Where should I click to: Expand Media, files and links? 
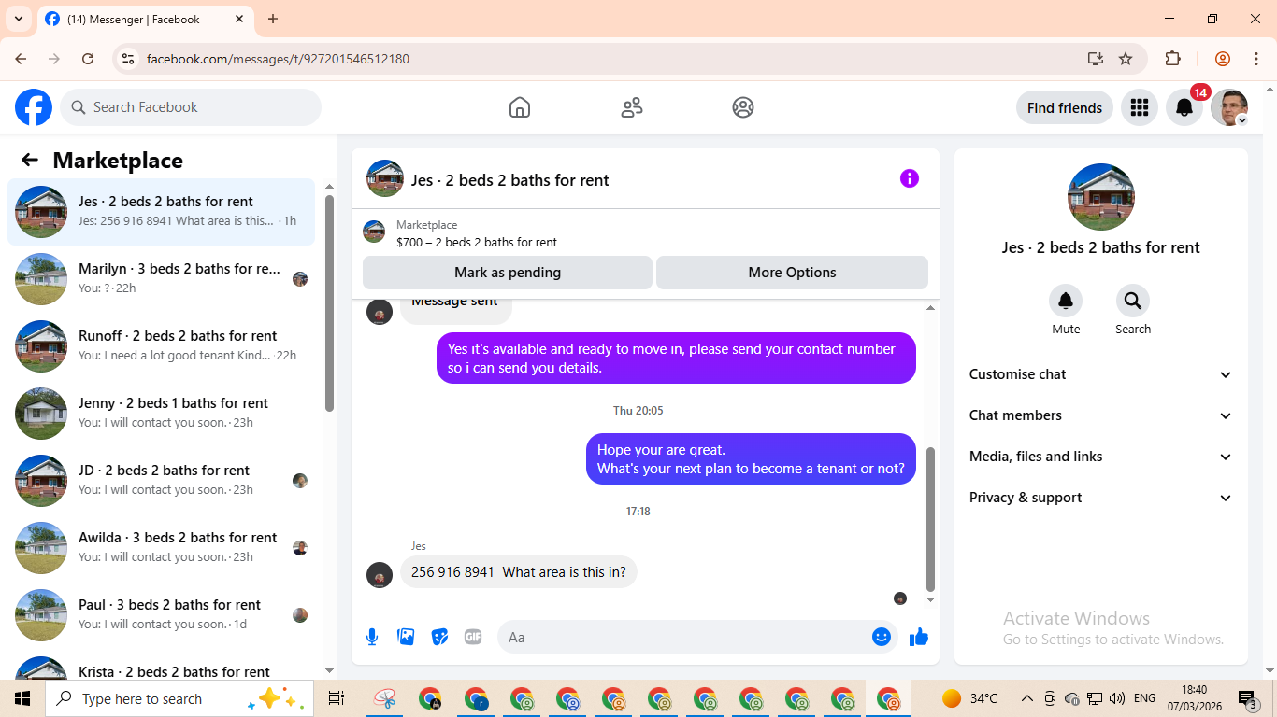(1101, 457)
